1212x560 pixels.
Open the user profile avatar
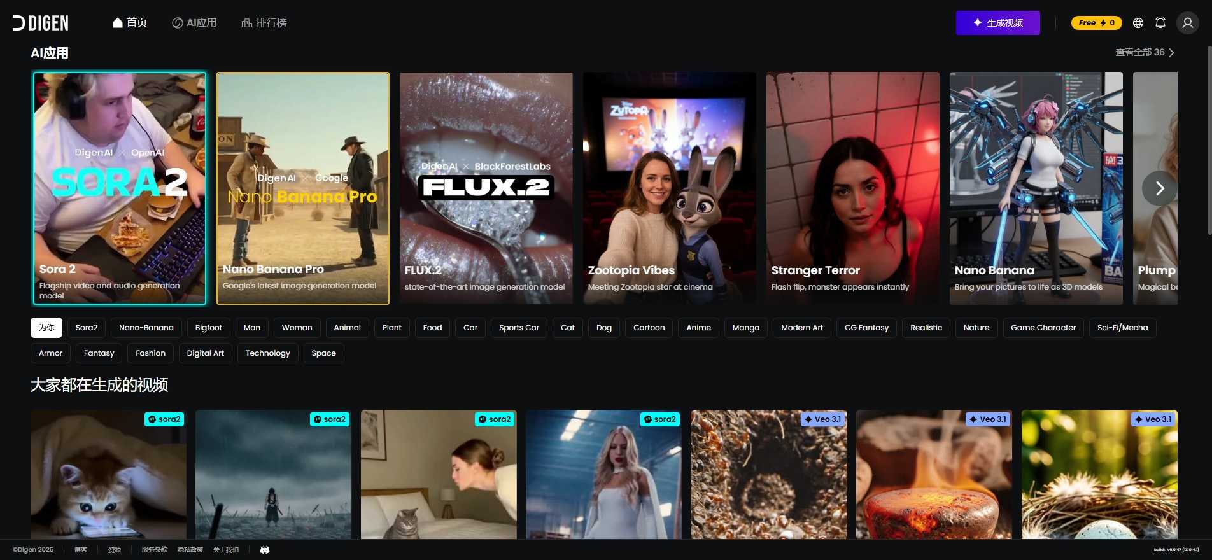pos(1187,23)
